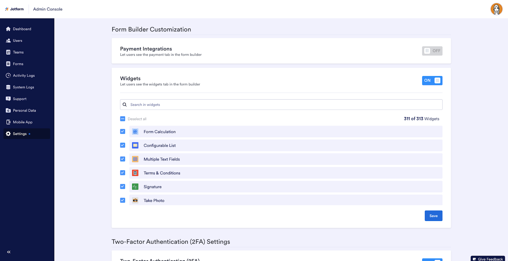
Task: Click the Configurable List widget icon
Action: click(135, 145)
